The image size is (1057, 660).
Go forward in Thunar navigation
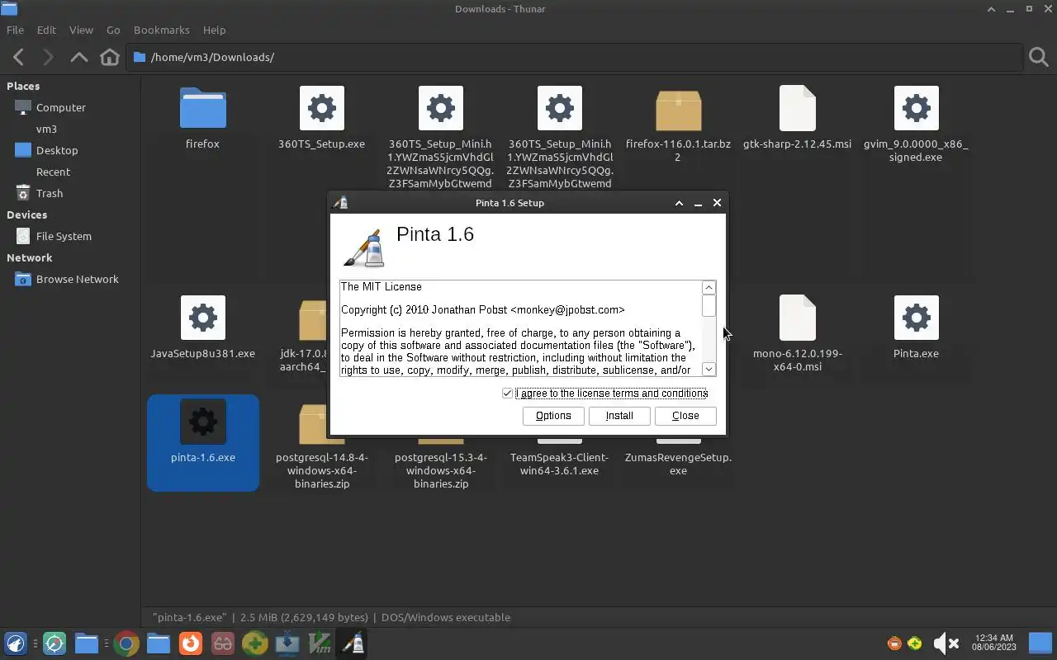tap(48, 57)
